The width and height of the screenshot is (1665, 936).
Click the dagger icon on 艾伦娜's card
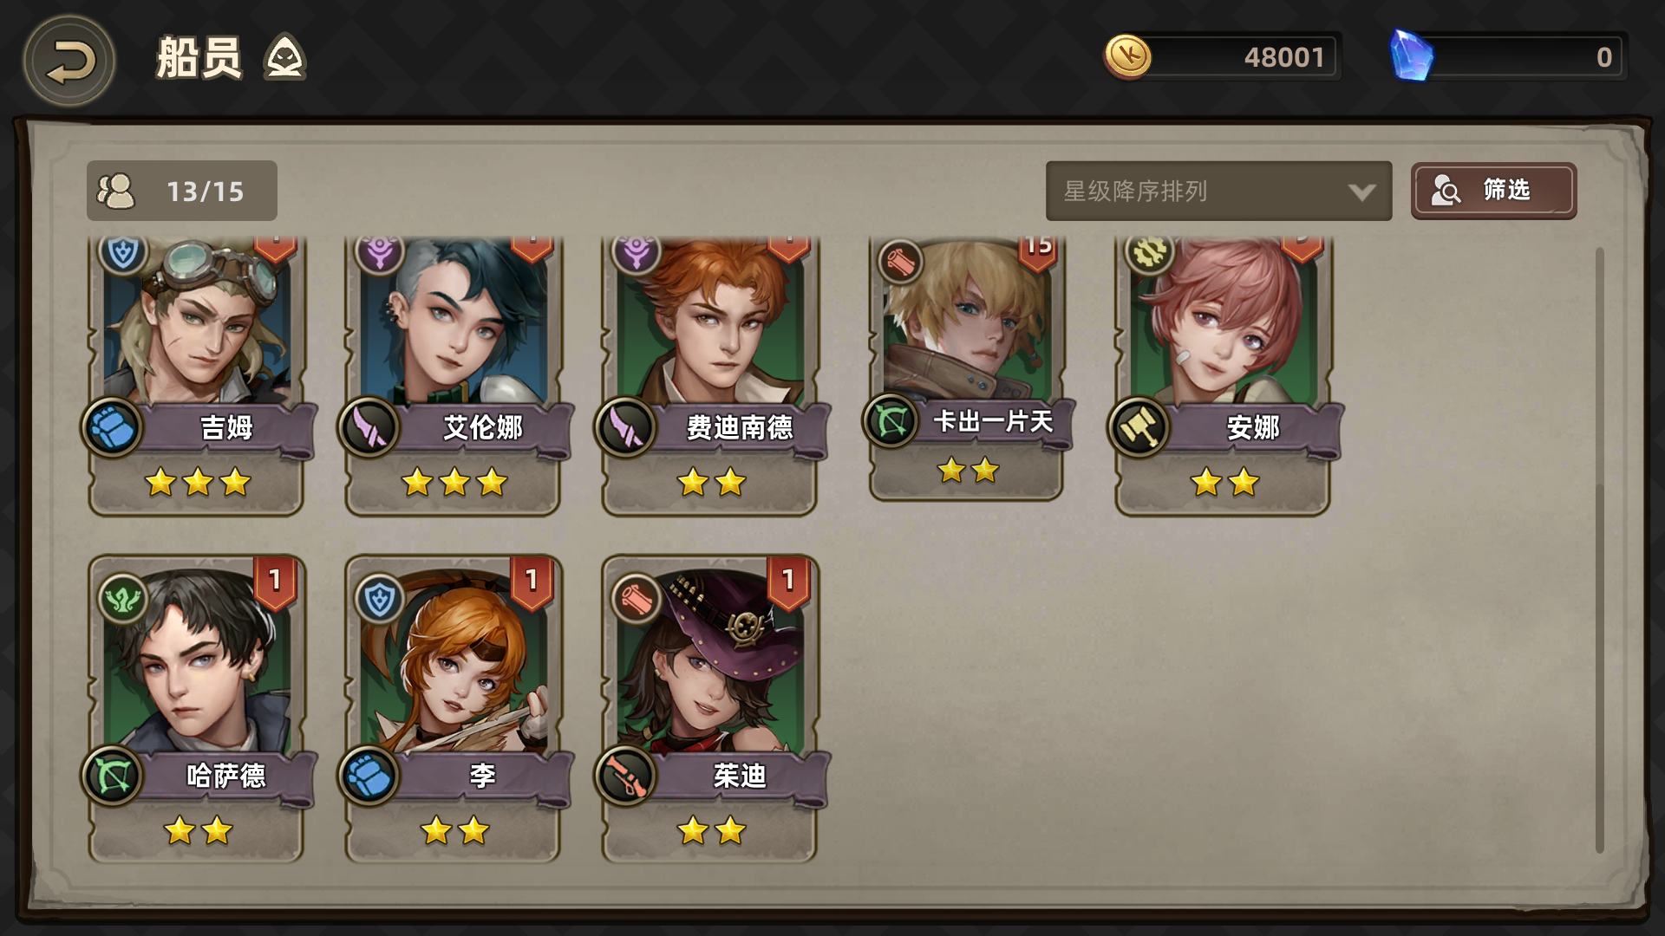coord(369,427)
